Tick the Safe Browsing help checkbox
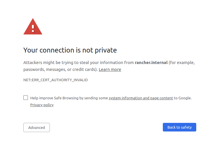Image resolution: width=217 pixels, height=151 pixels. point(26,98)
